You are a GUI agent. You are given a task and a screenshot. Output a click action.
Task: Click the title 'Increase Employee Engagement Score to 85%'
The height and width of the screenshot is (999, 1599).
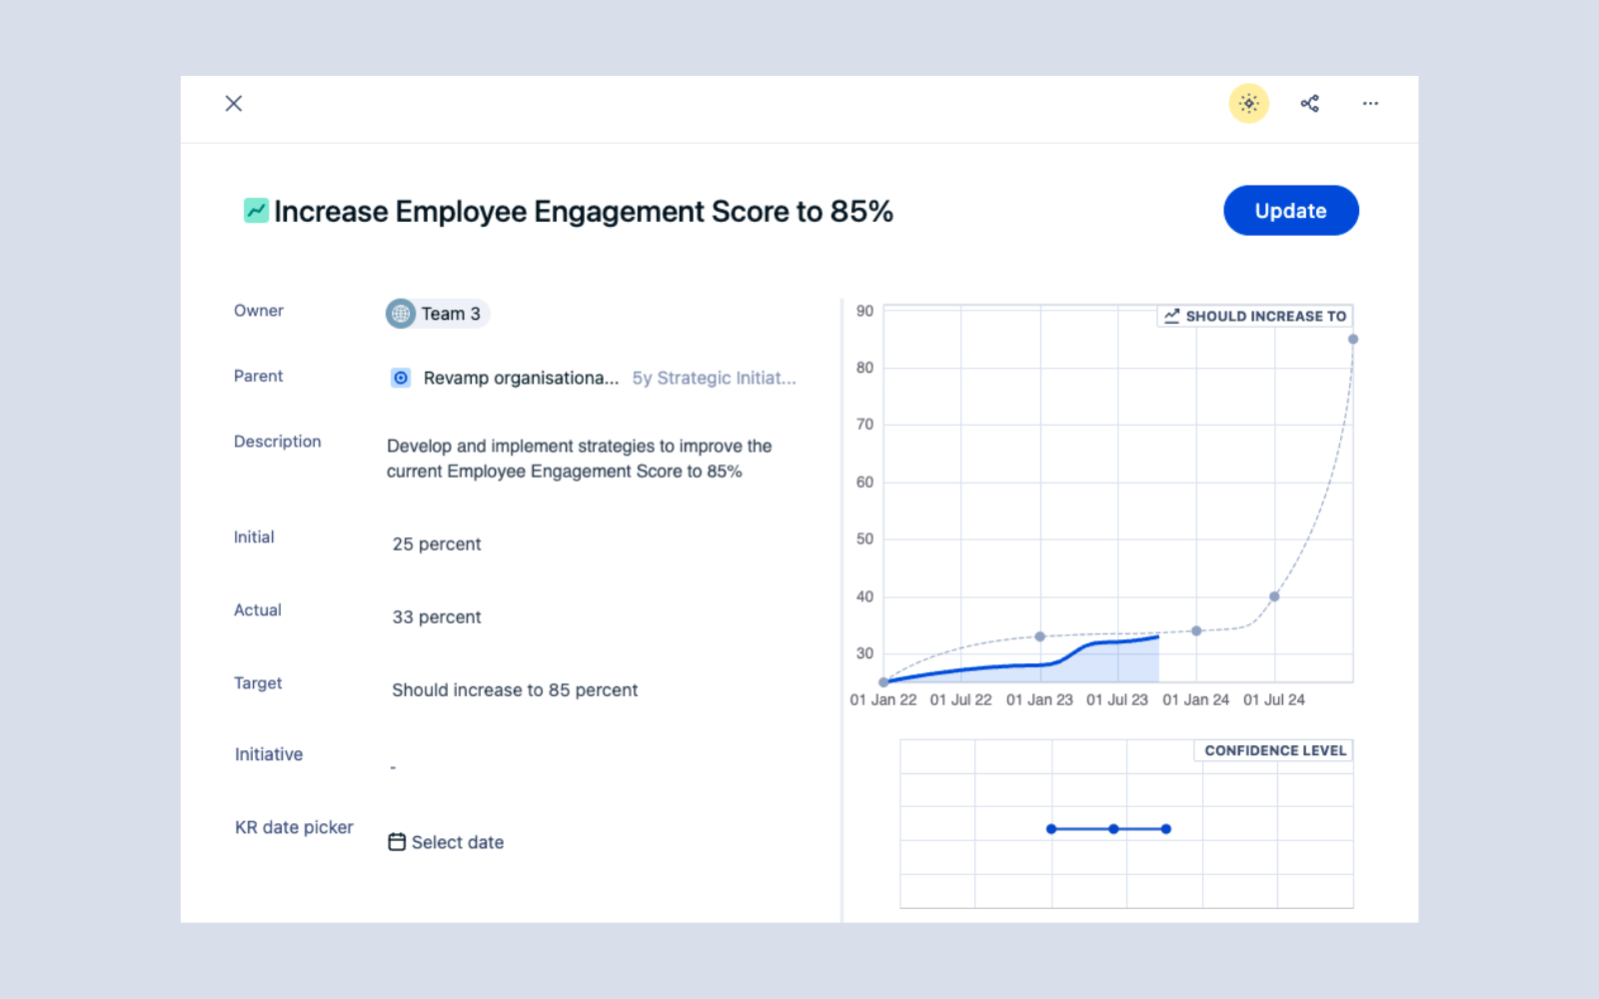(584, 212)
